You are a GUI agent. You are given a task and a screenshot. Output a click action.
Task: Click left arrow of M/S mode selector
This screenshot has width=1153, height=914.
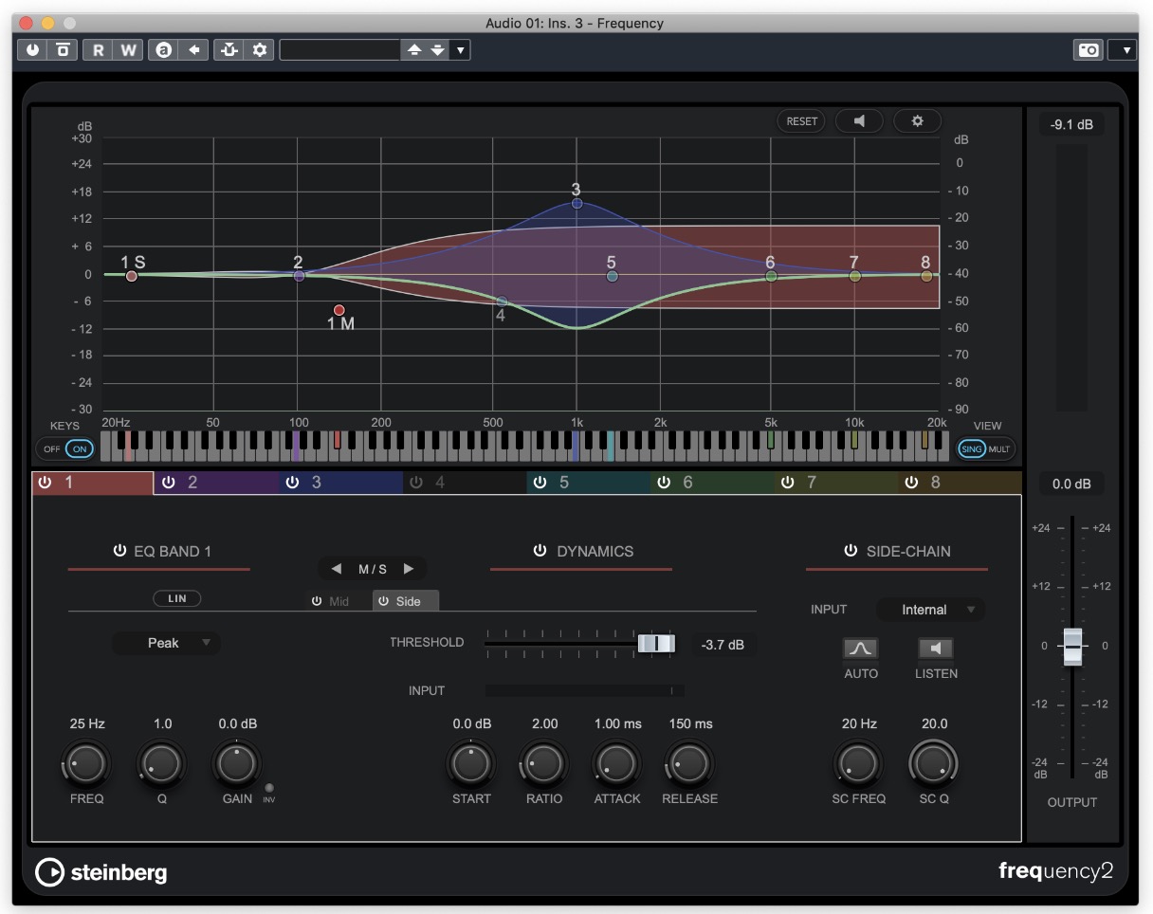[336, 569]
